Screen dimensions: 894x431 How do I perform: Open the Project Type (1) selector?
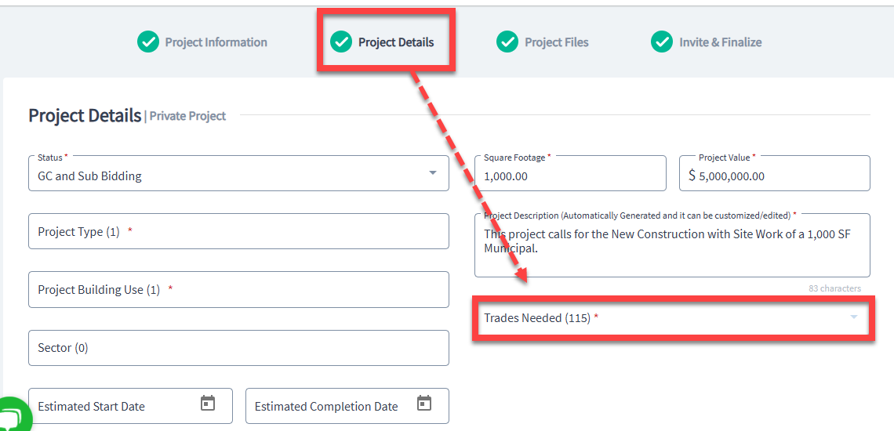coord(239,231)
